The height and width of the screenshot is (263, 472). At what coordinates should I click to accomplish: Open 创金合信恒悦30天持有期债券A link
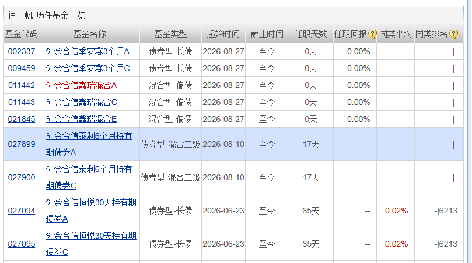pyautogui.click(x=91, y=211)
